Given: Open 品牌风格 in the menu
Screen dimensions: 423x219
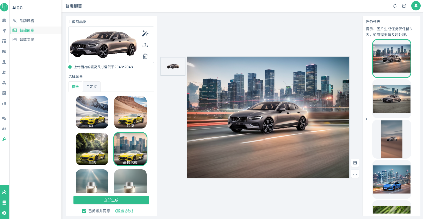Looking at the screenshot, I should click(27, 21).
